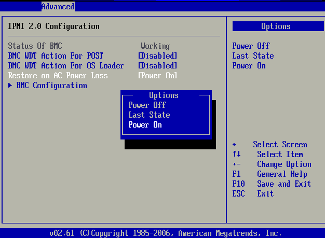Pick highlighted Power On in the Options popup
325x238 pixels.
coord(145,125)
